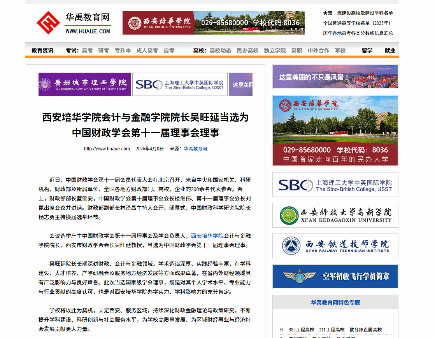Viewport: 435px width, 338px height.
Task: Select 民办高校 in the navigation menu
Action: coord(247,51)
